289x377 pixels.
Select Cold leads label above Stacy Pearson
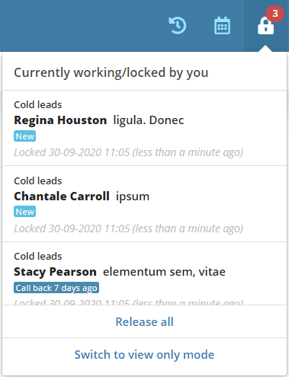click(38, 256)
